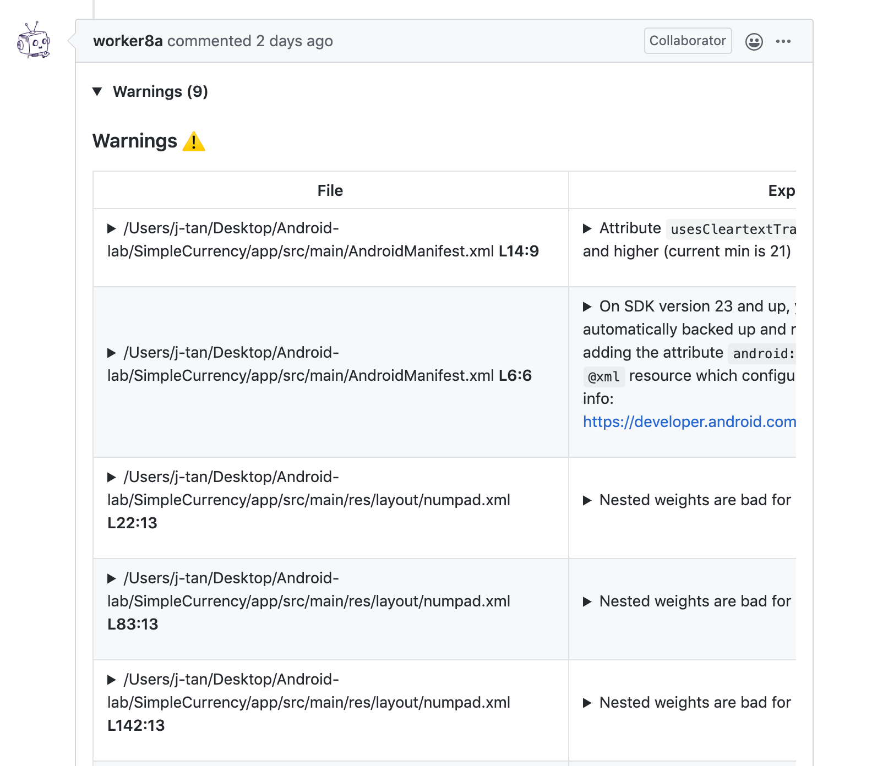Expand the AndroidManifest.xml L6:6 file path details
Viewport: 872px width, 766px height.
tap(112, 352)
